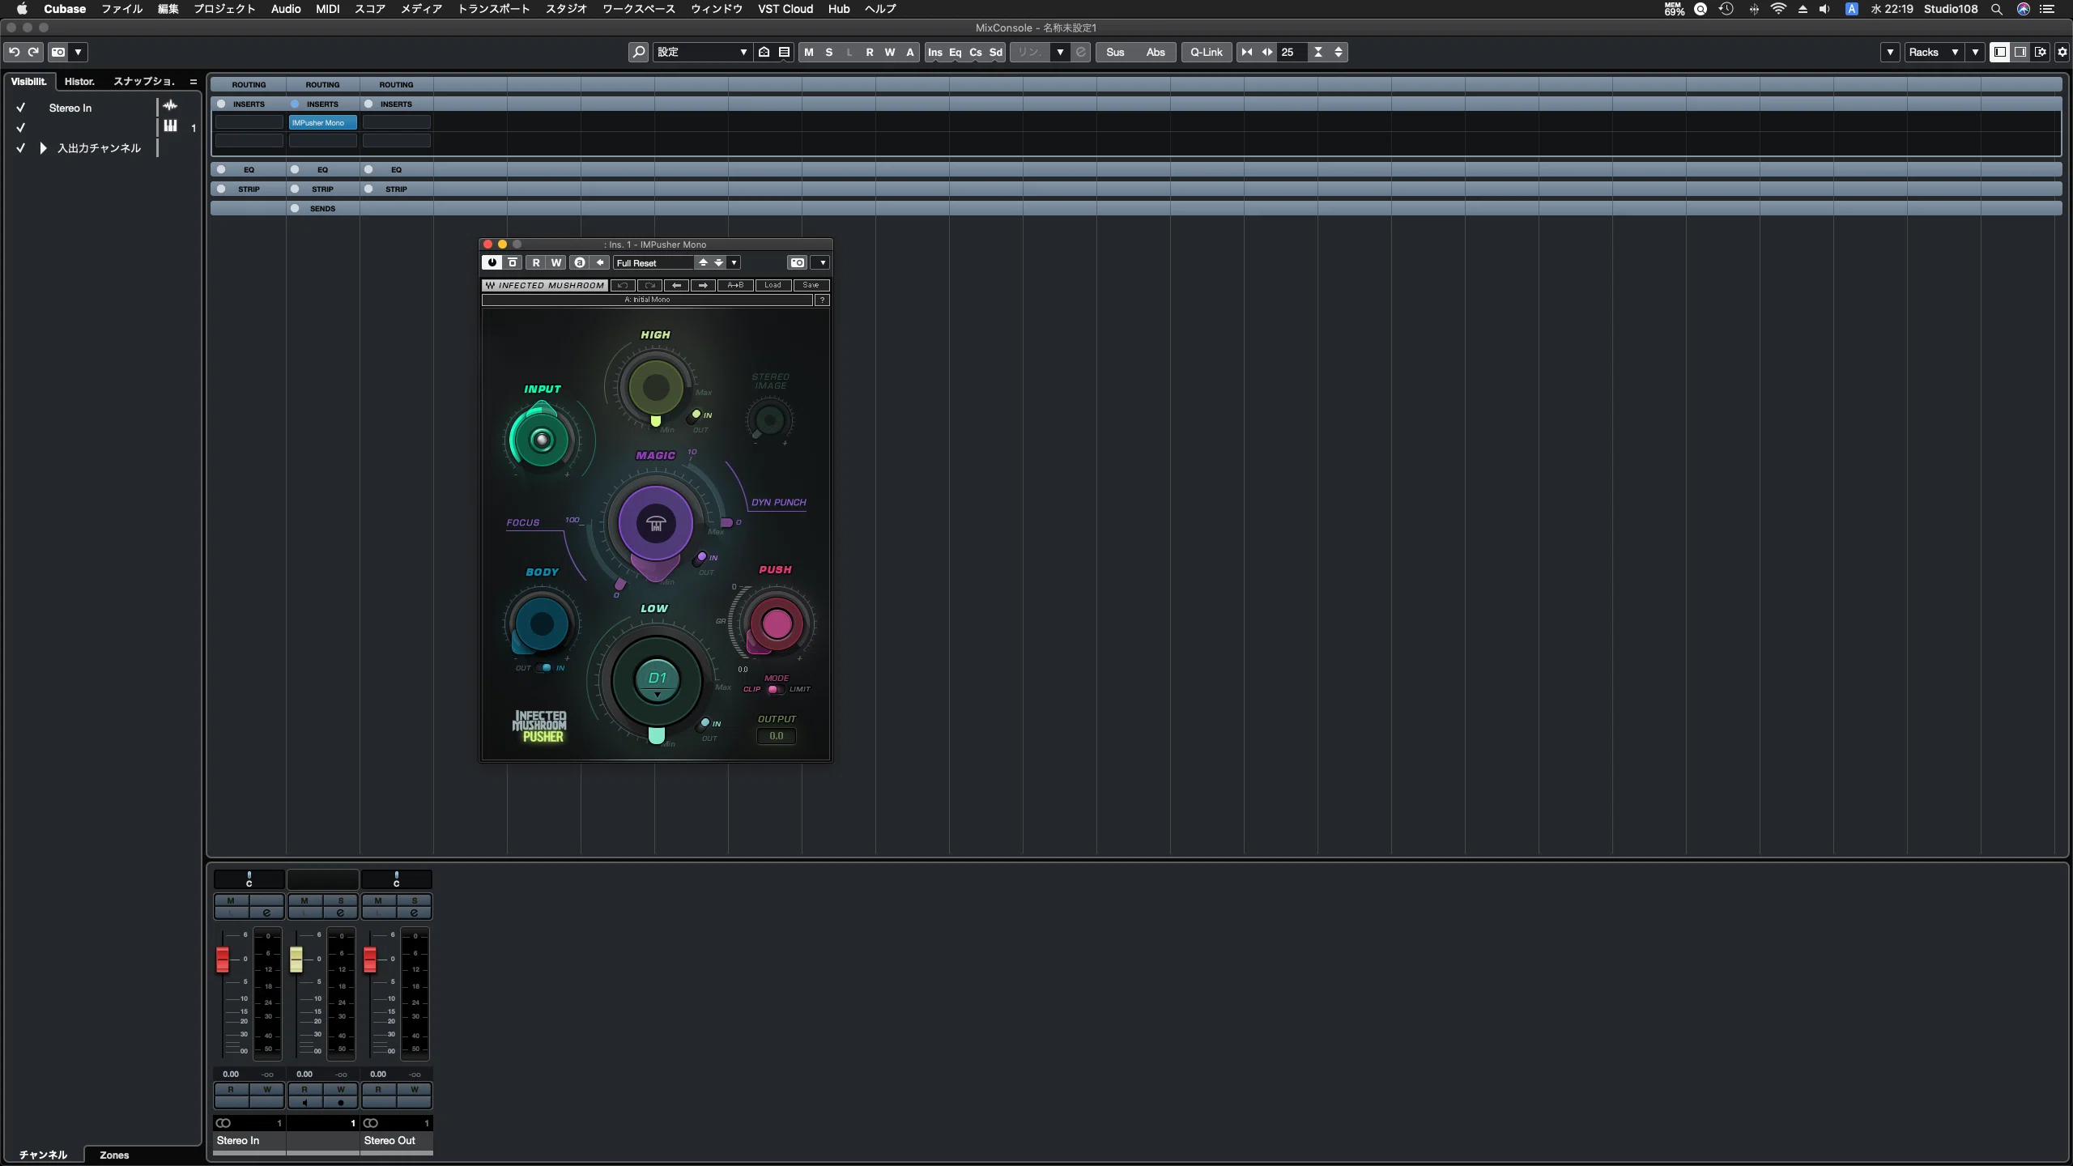Click the Stereo In red fader handle
This screenshot has height=1166, width=2073.
(222, 960)
